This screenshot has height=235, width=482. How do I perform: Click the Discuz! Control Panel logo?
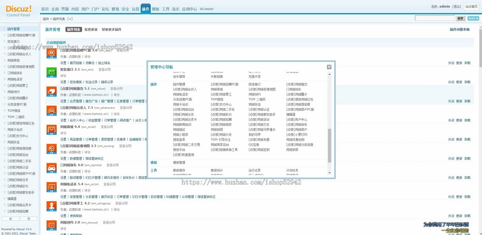tap(19, 11)
